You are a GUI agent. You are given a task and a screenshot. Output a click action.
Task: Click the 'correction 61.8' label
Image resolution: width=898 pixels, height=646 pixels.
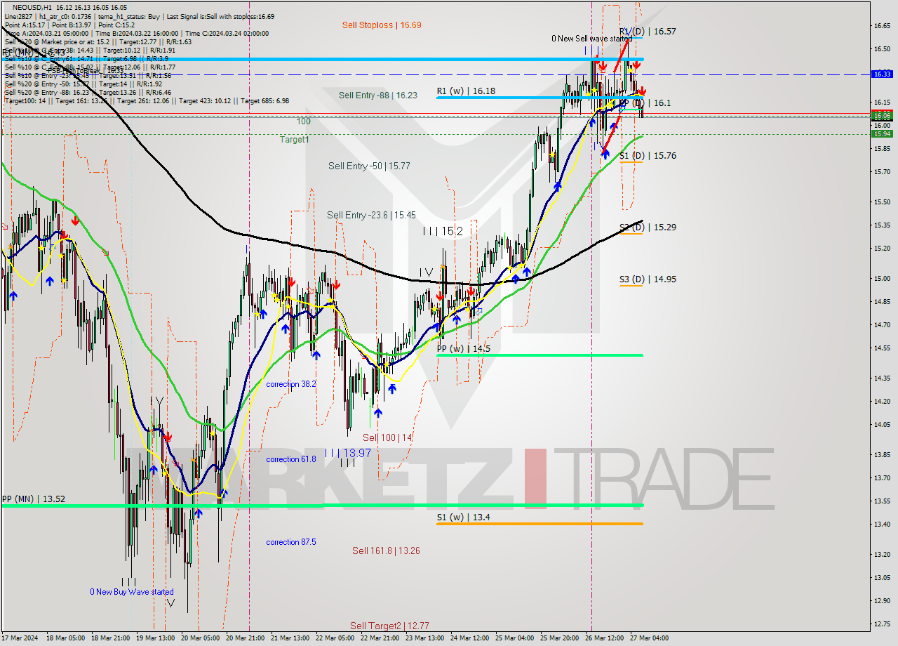(x=291, y=459)
